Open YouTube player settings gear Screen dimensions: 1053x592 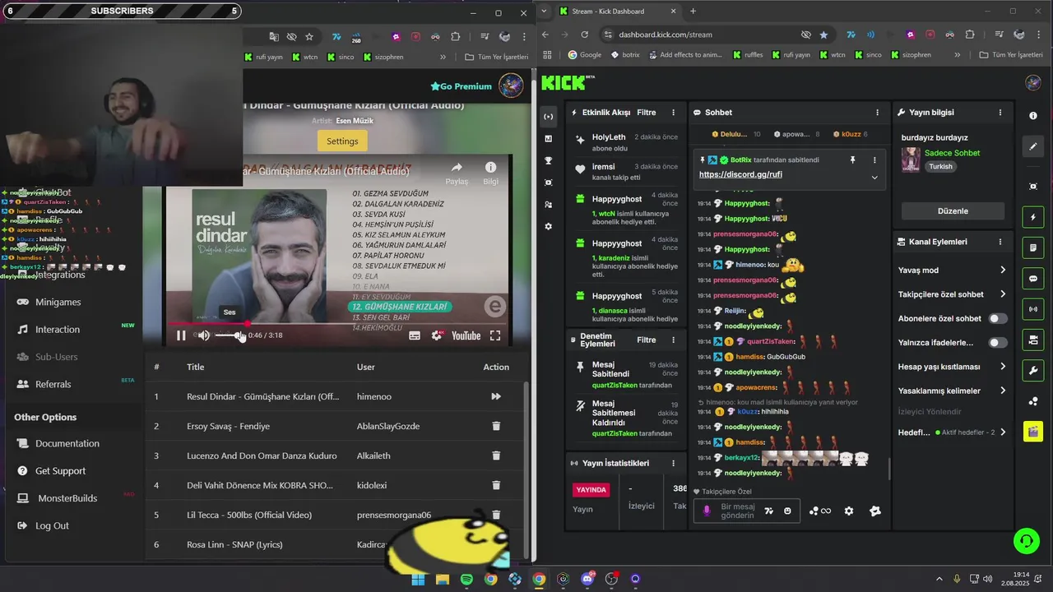click(437, 335)
